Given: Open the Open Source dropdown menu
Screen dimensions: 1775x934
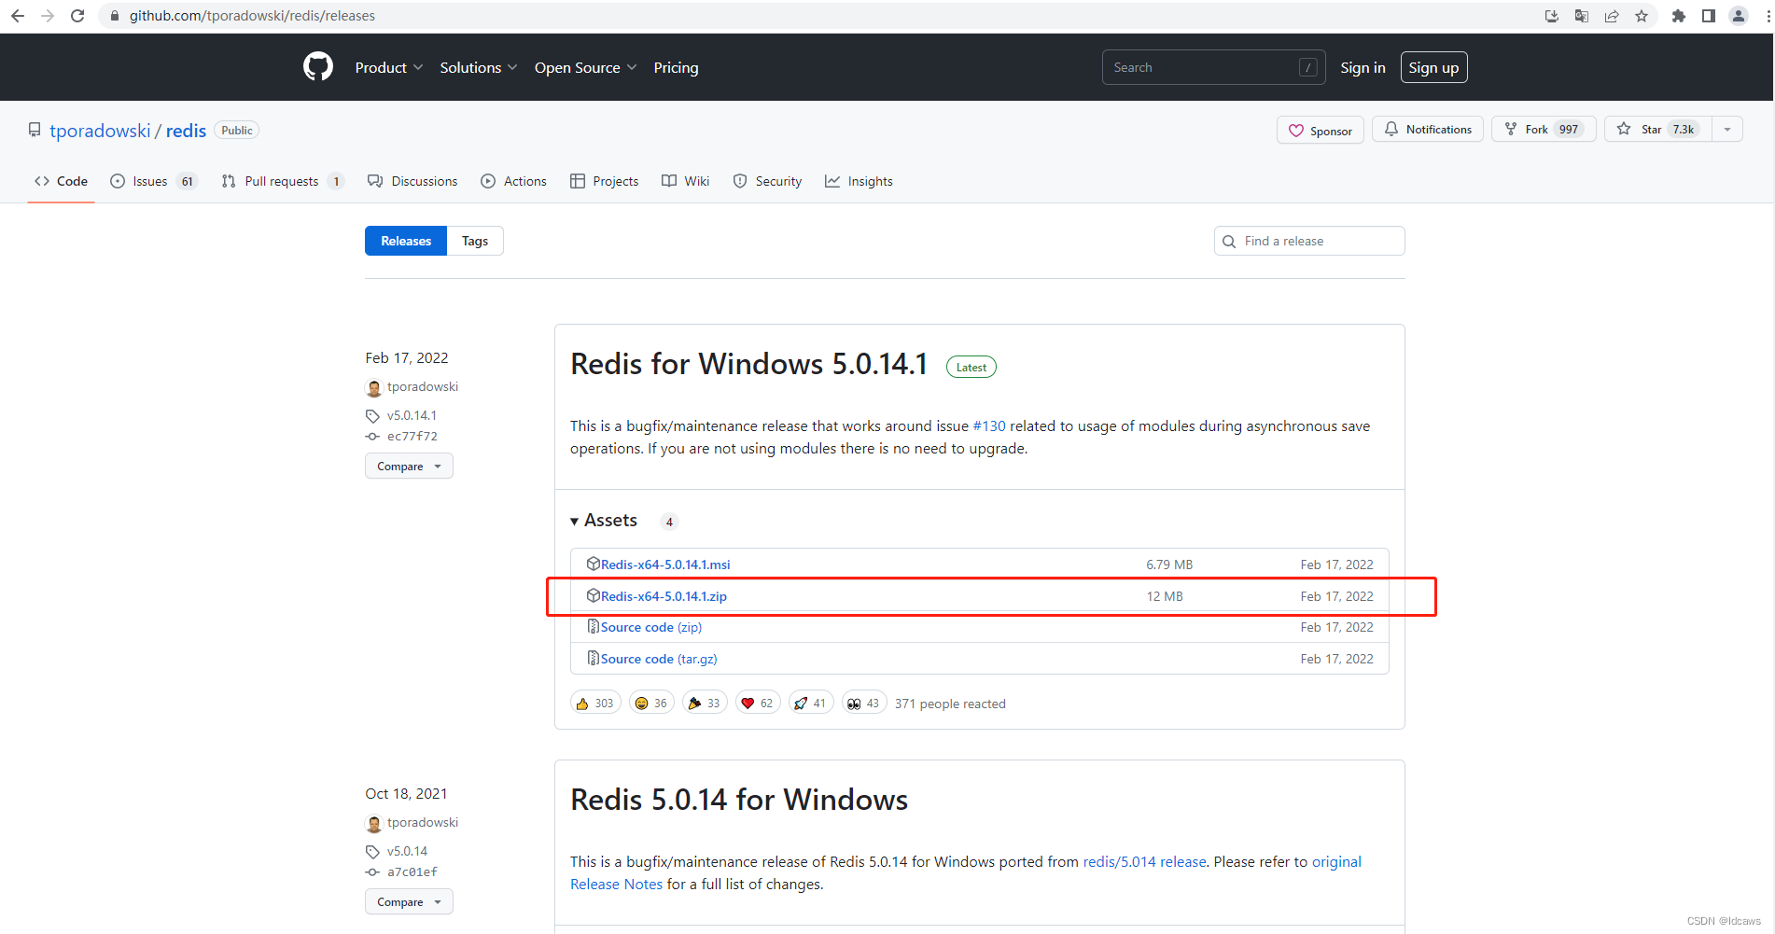Looking at the screenshot, I should pyautogui.click(x=585, y=67).
